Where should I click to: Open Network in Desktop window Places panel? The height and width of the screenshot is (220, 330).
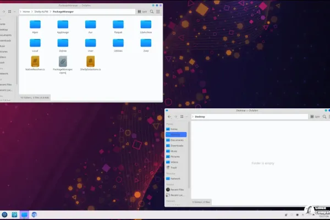176,179
